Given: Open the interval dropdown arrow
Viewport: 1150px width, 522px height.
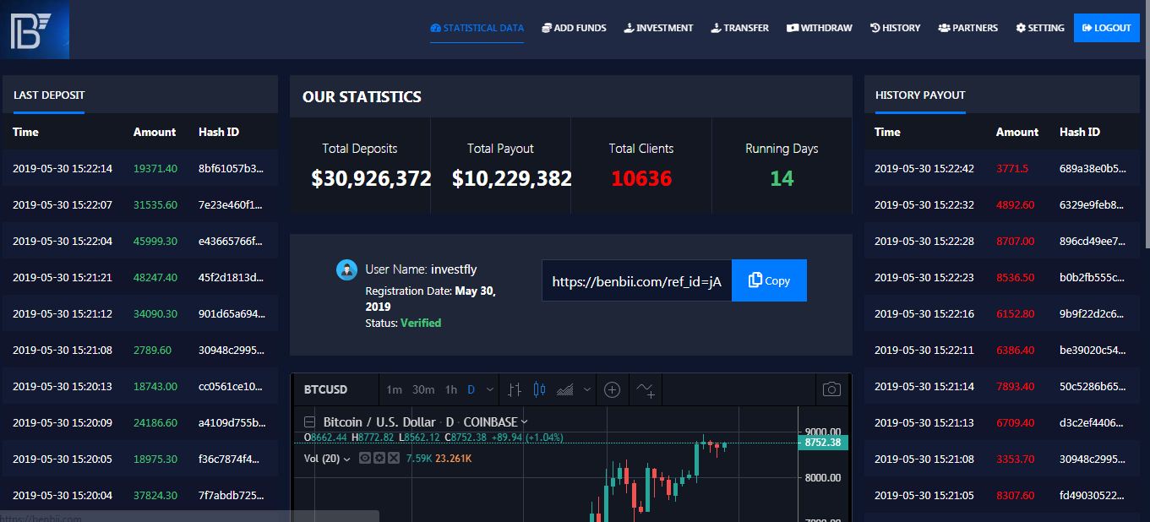Looking at the screenshot, I should pyautogui.click(x=490, y=389).
